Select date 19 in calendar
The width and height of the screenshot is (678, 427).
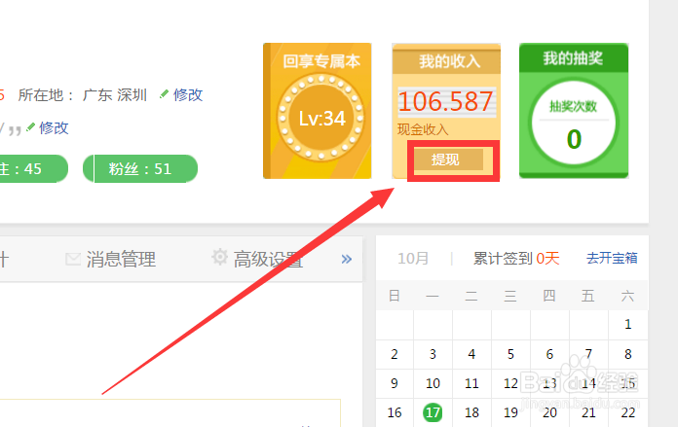510,412
